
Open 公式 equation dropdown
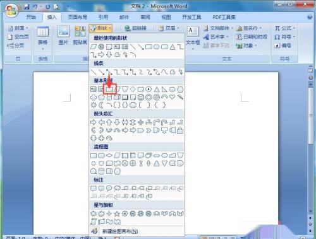(285, 28)
